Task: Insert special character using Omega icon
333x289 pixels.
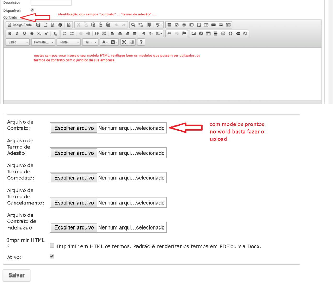Action: pyautogui.click(x=230, y=34)
